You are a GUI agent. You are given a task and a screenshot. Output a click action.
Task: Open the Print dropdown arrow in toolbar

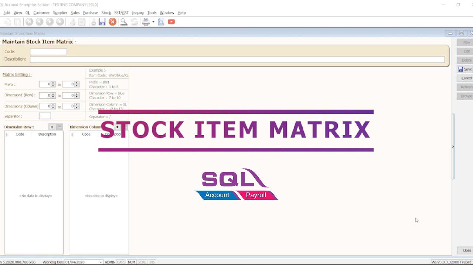(153, 22)
